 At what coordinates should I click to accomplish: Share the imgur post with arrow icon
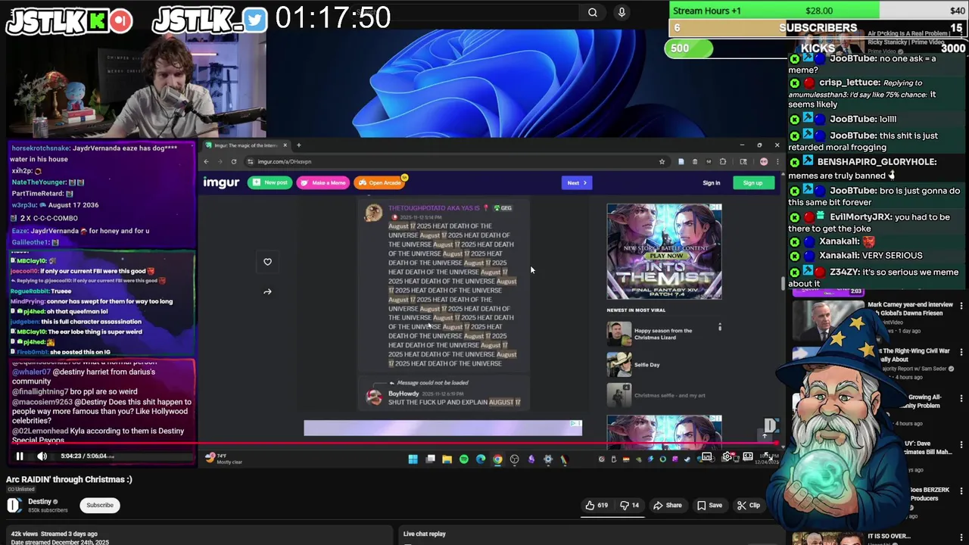(x=267, y=291)
